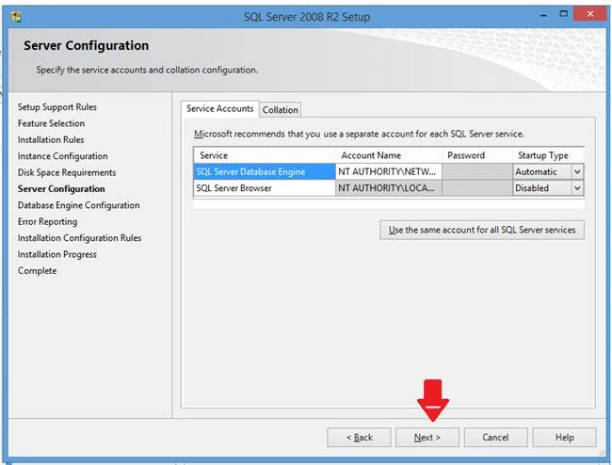Open Startup Type dropdown for SQL Server Browser
612x465 pixels.
[x=577, y=188]
